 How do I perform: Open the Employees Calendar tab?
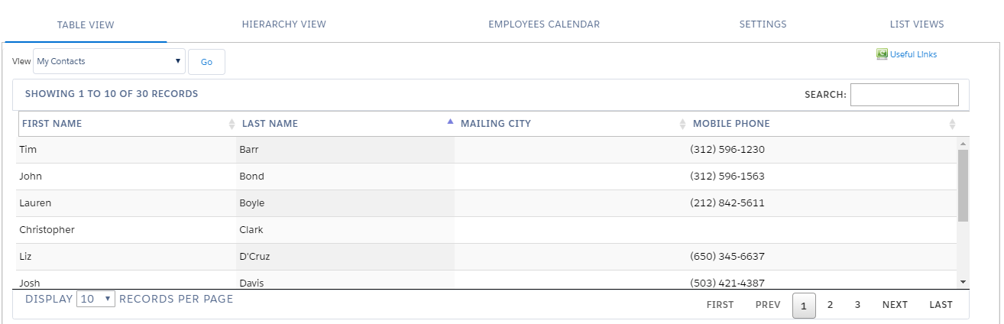coord(544,24)
